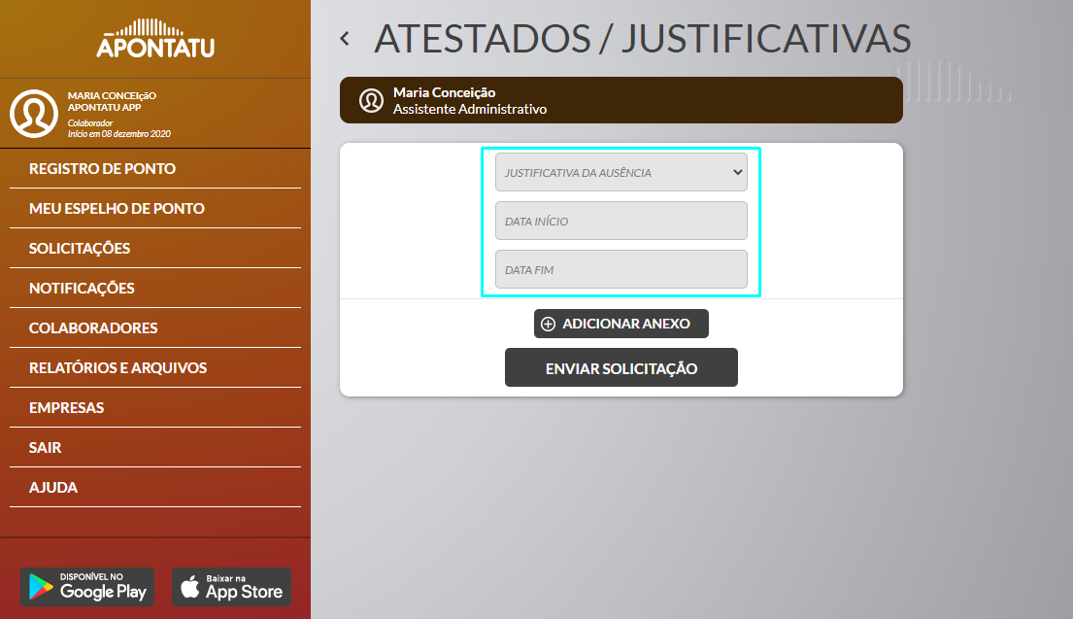Go to Solicitações
This screenshot has width=1073, height=619.
point(155,248)
